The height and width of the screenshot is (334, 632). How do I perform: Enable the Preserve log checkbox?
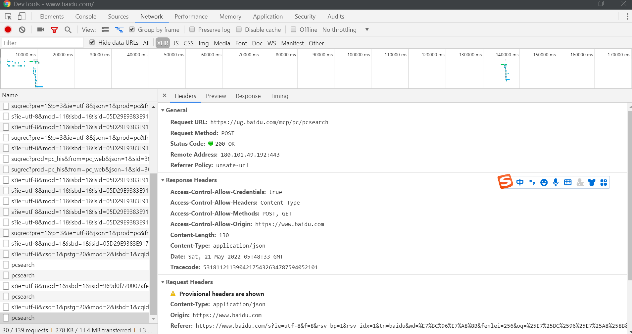point(192,29)
